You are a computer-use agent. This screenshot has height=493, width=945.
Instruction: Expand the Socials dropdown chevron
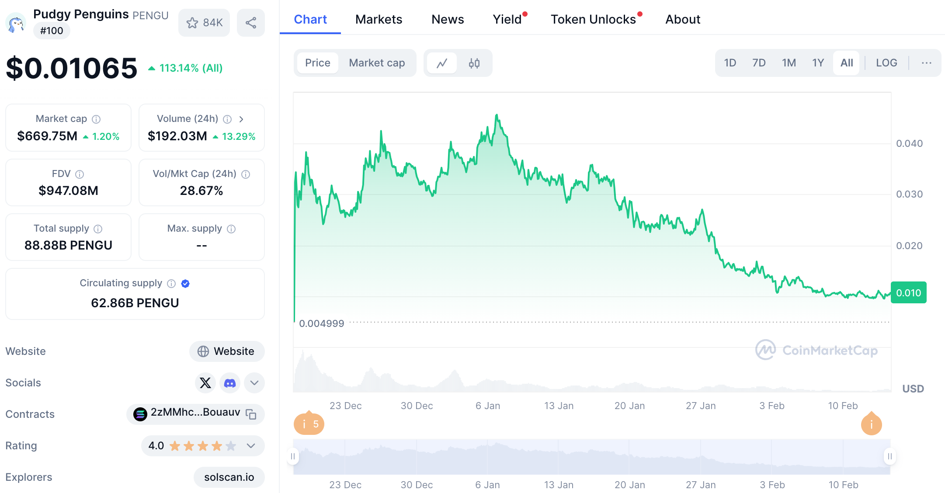pyautogui.click(x=254, y=383)
